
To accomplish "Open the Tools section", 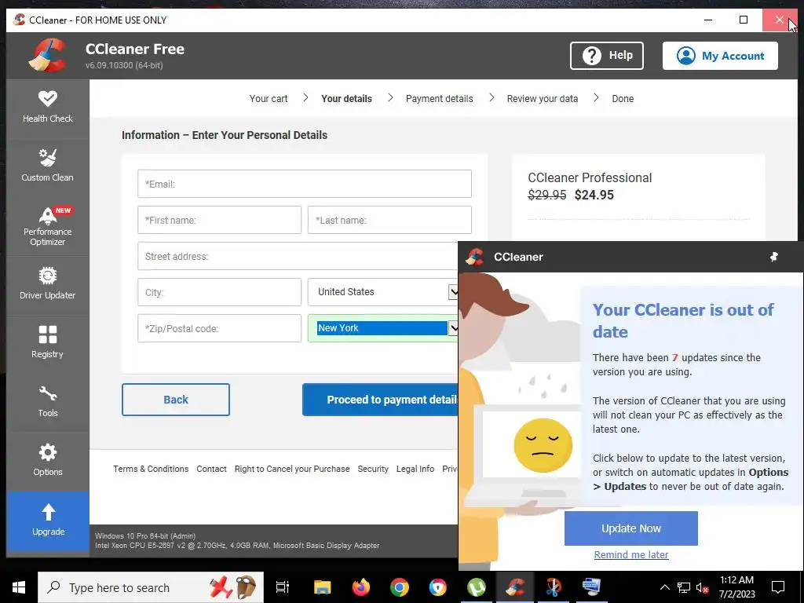I will pyautogui.click(x=48, y=403).
